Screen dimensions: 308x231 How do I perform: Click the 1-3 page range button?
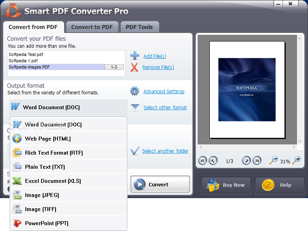click(114, 67)
